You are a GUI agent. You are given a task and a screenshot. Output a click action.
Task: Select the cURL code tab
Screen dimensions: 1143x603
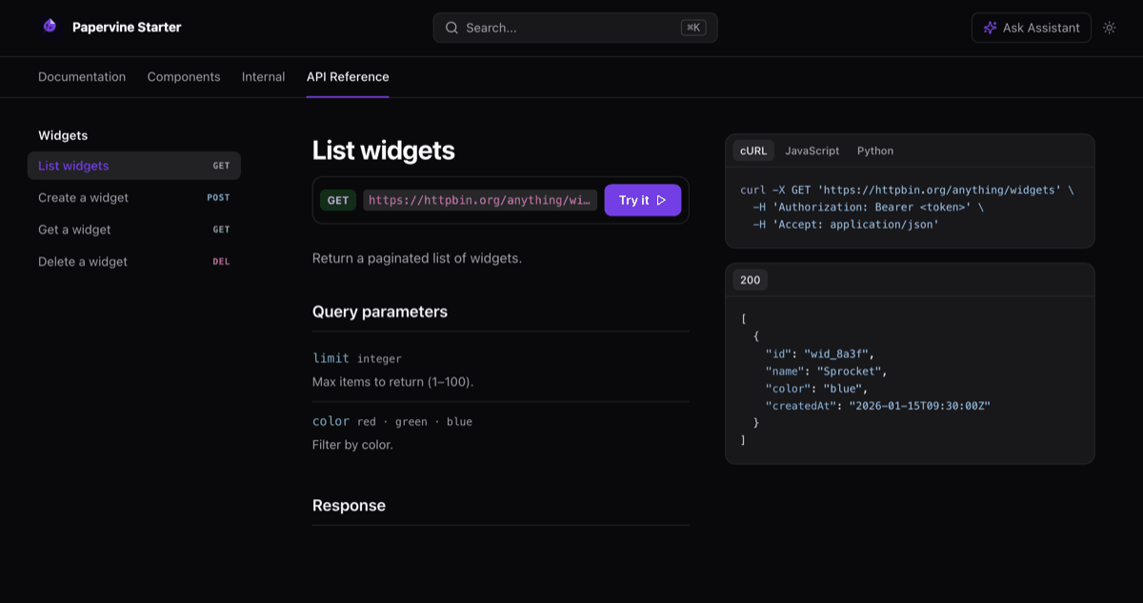(x=753, y=151)
